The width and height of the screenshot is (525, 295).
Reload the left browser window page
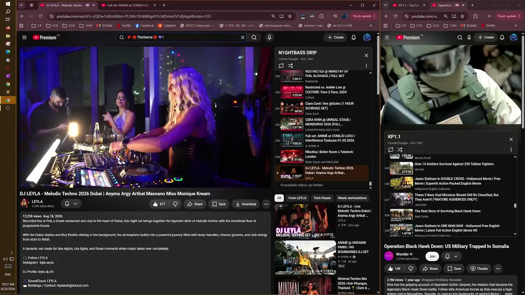tap(40, 16)
